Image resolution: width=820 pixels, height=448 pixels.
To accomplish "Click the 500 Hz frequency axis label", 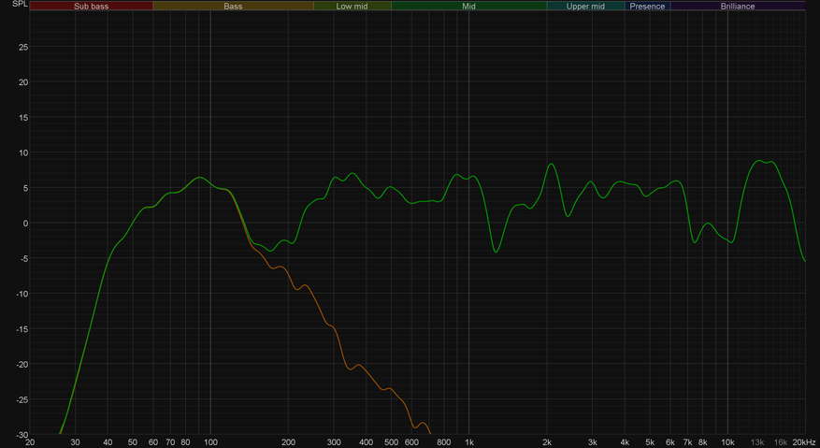I will 391,441.
